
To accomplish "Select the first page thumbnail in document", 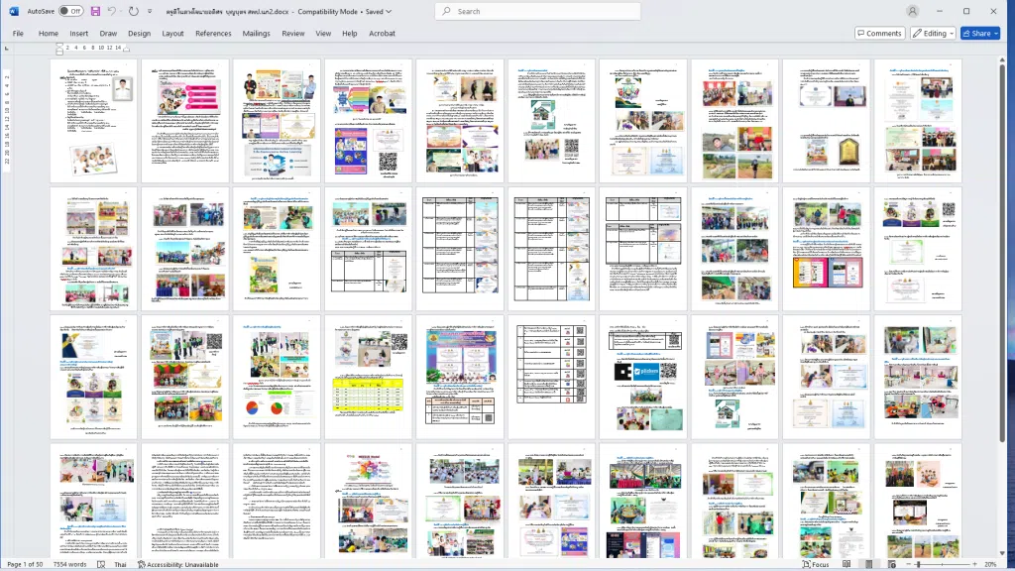I will 94,120.
